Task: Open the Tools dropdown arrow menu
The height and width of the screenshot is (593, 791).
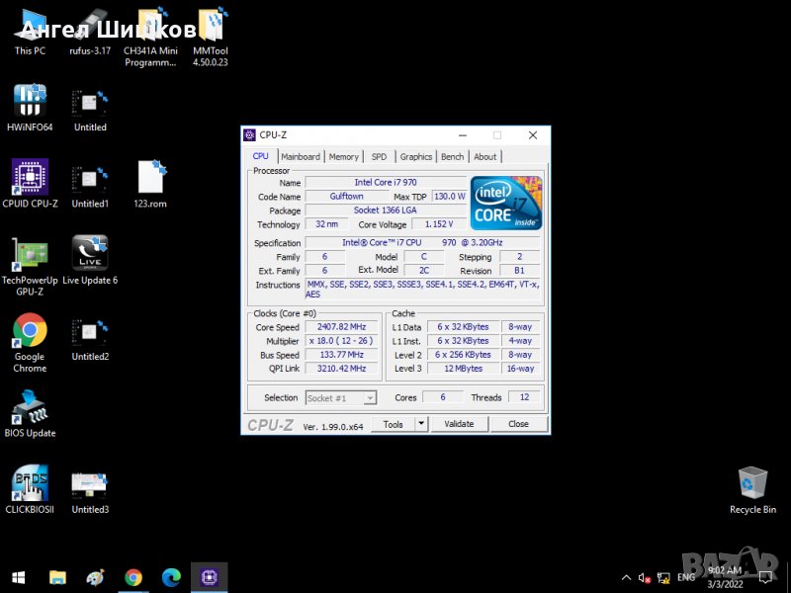Action: coord(420,424)
